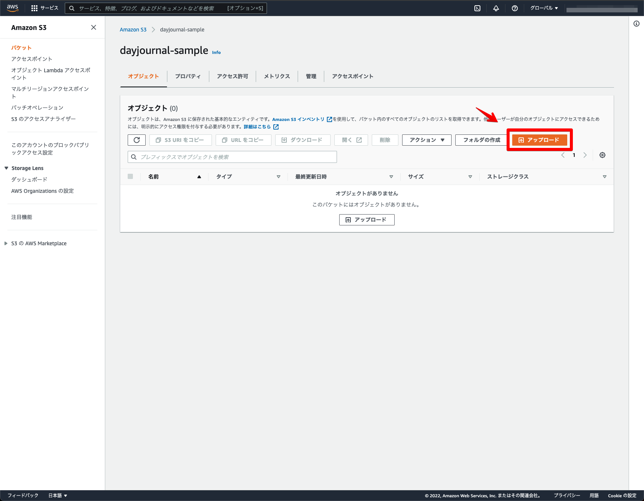The image size is (644, 501).
Task: Sort by 最終更新日時 column arrow
Action: [x=391, y=177]
